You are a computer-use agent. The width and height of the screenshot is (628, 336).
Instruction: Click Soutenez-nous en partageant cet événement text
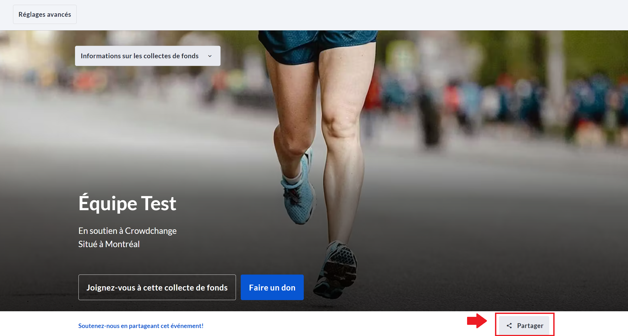tap(141, 326)
